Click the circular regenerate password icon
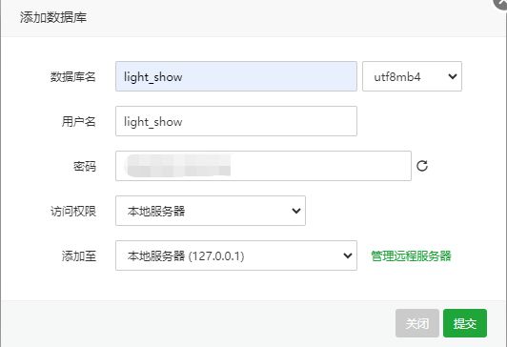This screenshot has height=347, width=507. (x=422, y=166)
